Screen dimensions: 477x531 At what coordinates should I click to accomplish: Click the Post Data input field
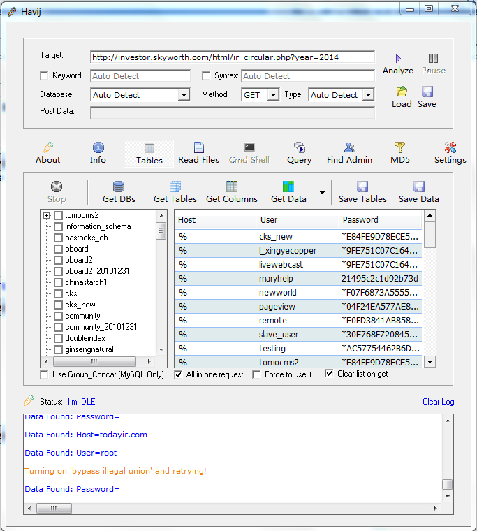[233, 112]
